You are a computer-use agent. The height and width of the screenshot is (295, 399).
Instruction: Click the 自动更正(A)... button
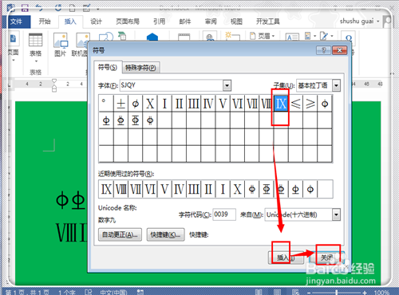click(120, 234)
